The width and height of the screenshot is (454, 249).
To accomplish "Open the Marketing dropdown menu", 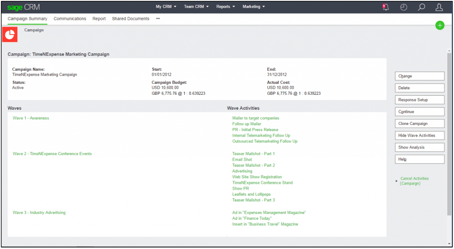I will [254, 7].
